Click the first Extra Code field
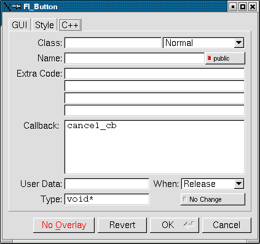260x244 pixels. click(154, 74)
